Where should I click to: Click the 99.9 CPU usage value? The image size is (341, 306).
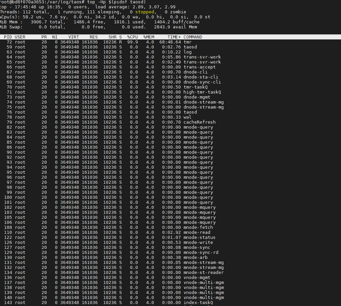tap(132, 42)
